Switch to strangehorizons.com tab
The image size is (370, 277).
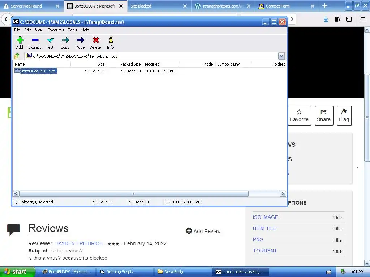(x=223, y=6)
